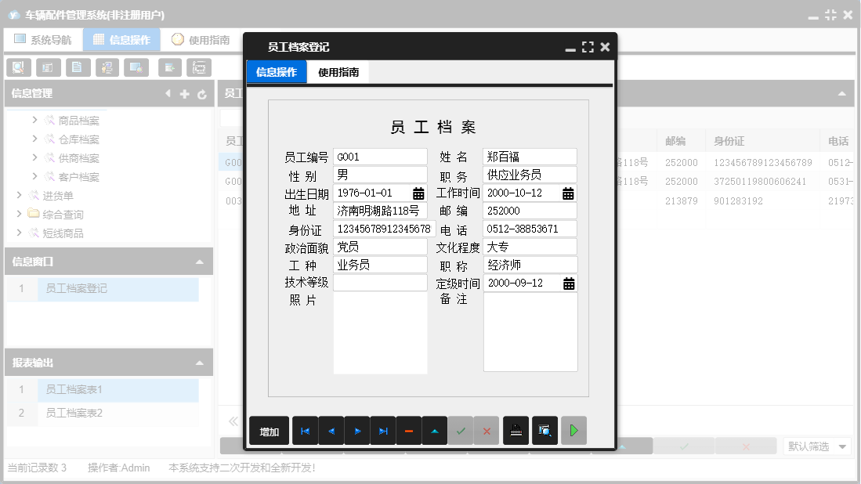861x484 pixels.
Task: Open the 定级时间 calendar picker
Action: pos(569,284)
